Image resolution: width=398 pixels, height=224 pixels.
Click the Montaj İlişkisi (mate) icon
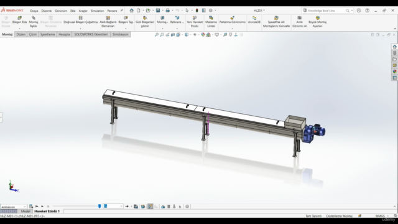pos(34,18)
